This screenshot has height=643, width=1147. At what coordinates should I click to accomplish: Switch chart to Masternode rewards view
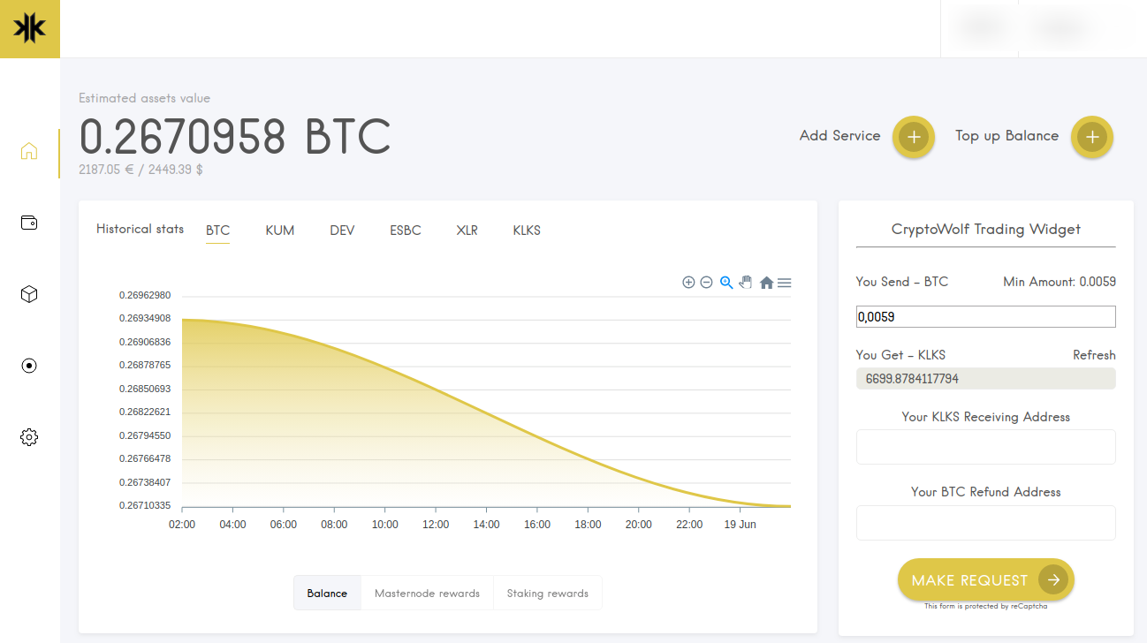point(427,594)
